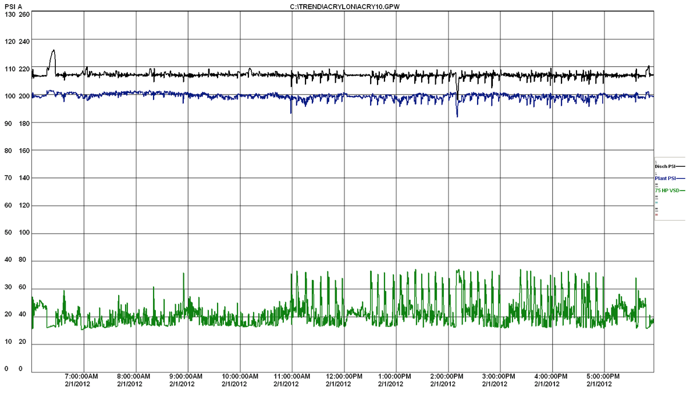Click the 12:00:00PM time axis label
The image size is (690, 395).
344,376
